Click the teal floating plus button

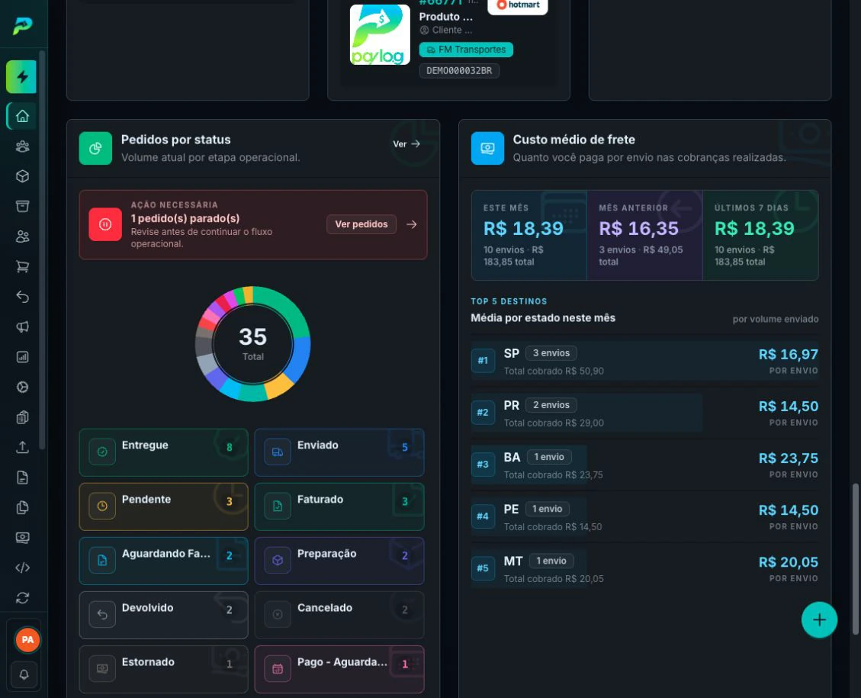(x=819, y=620)
